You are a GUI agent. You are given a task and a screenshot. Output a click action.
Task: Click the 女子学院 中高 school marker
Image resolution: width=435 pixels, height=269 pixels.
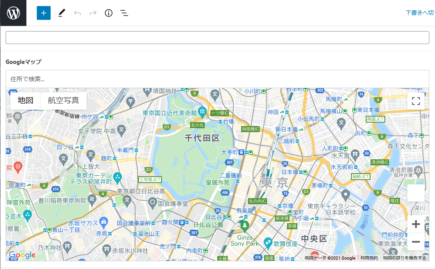(x=121, y=130)
